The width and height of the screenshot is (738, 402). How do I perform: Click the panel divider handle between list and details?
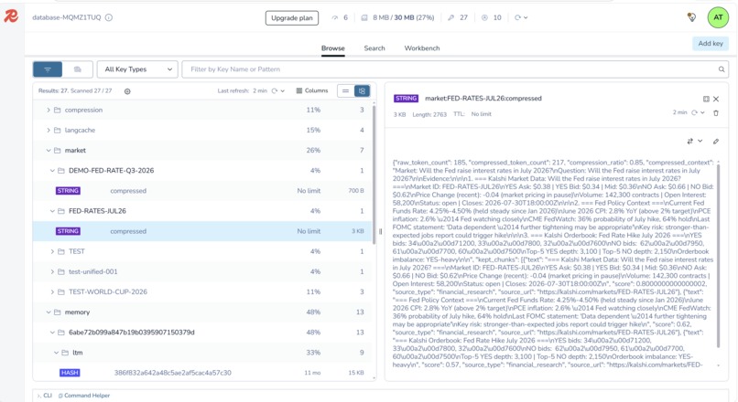[380, 231]
